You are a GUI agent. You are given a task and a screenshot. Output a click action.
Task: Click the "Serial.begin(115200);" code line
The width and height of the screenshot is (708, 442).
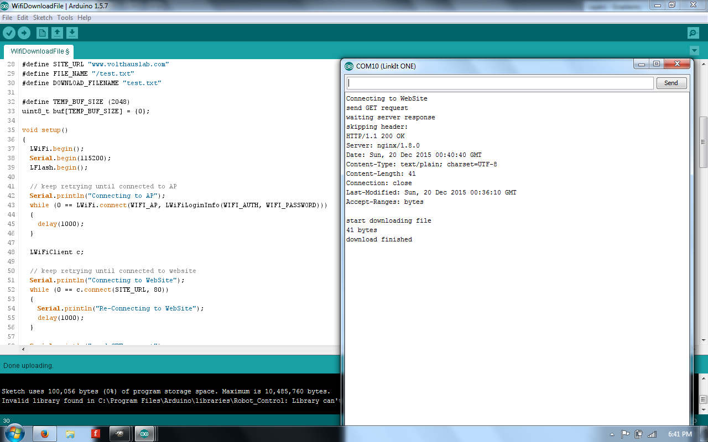[70, 158]
